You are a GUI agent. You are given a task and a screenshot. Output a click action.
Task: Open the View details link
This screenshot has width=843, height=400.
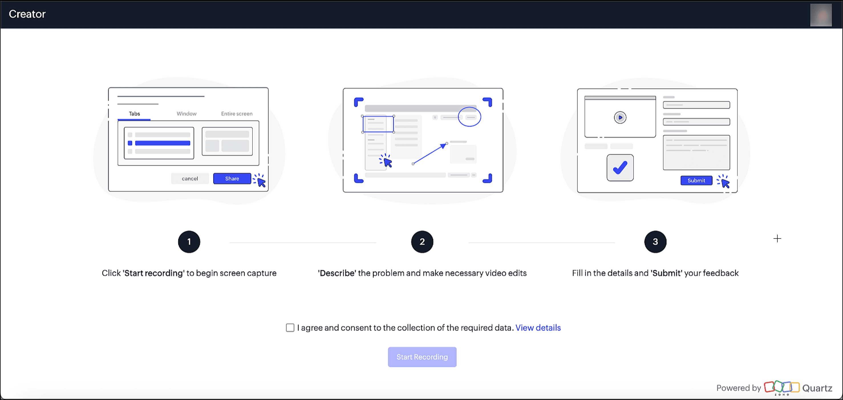[x=538, y=328]
